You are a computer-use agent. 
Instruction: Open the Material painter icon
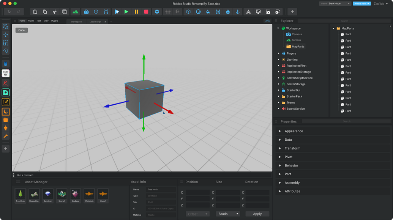click(x=208, y=12)
